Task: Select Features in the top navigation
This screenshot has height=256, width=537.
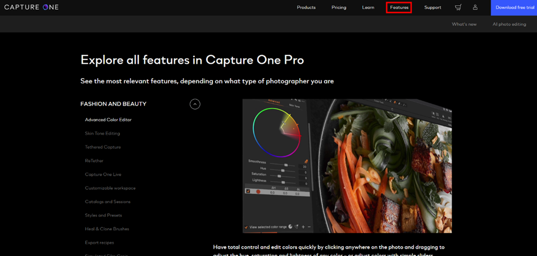Action: (x=399, y=7)
